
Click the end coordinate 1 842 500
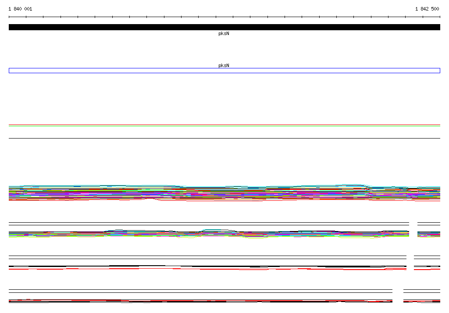point(427,9)
